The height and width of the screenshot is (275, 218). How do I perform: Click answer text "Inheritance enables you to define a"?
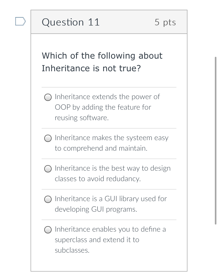[110, 229]
